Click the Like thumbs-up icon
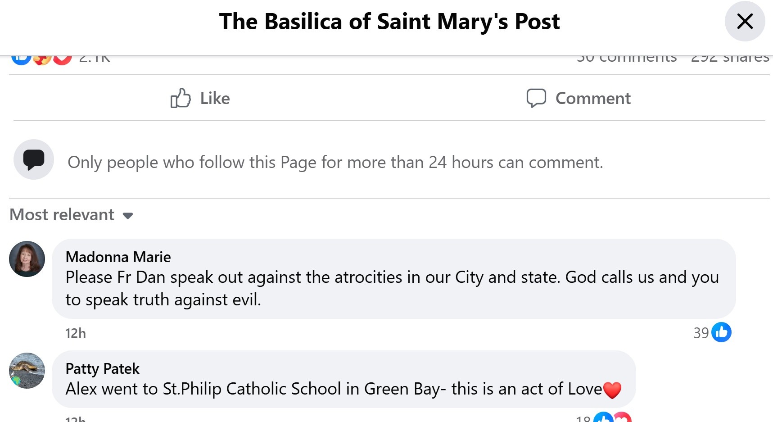 coord(181,98)
